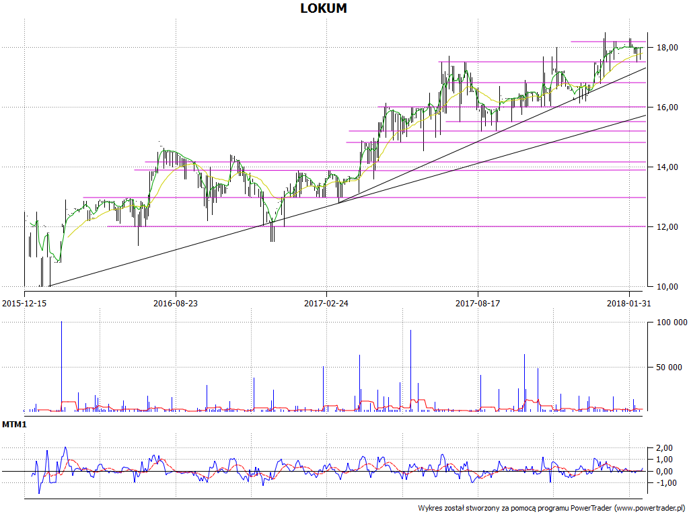The height and width of the screenshot is (516, 689).
Task: Click the 2017-08-17 date label
Action: point(478,303)
